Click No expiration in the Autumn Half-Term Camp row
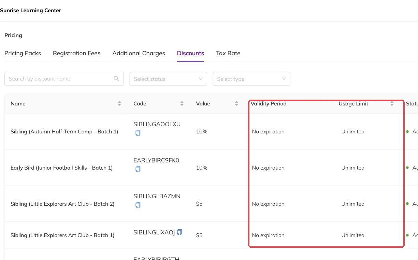418x260 pixels. click(x=268, y=132)
